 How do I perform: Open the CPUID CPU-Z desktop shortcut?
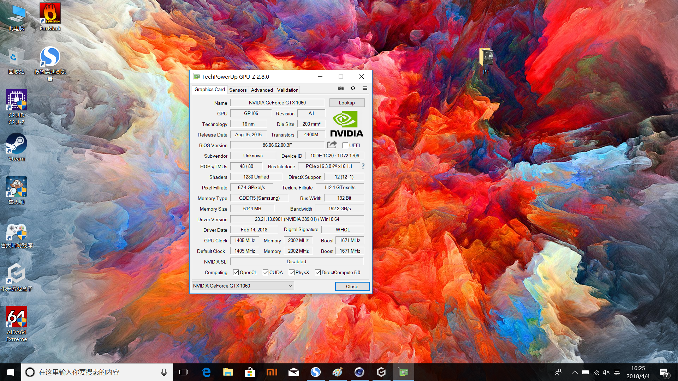17,107
